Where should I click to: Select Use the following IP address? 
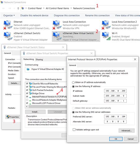[x=73, y=87]
